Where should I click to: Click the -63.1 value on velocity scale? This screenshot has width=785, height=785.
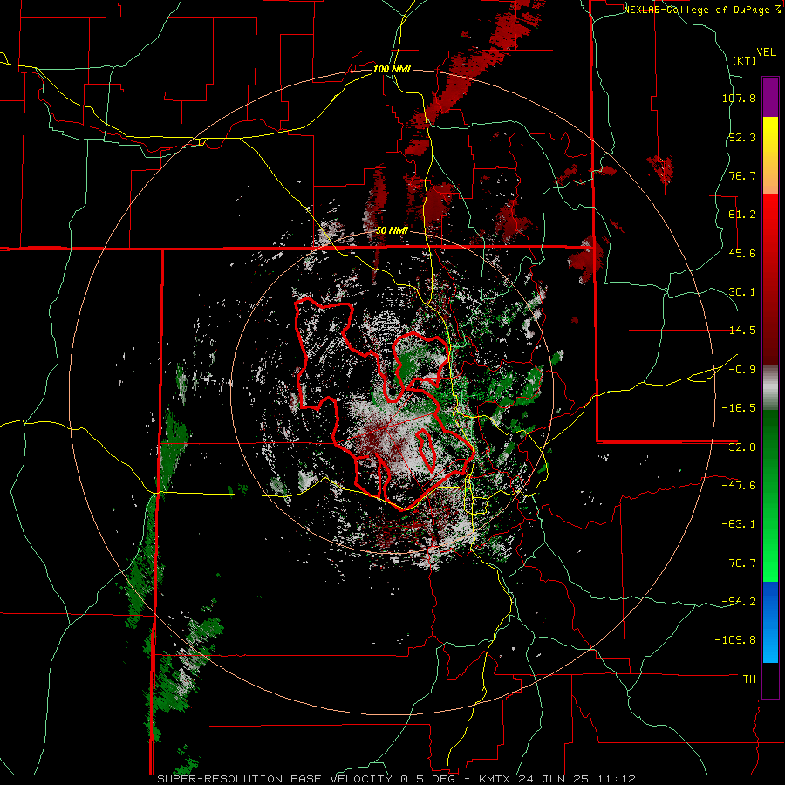pos(739,524)
